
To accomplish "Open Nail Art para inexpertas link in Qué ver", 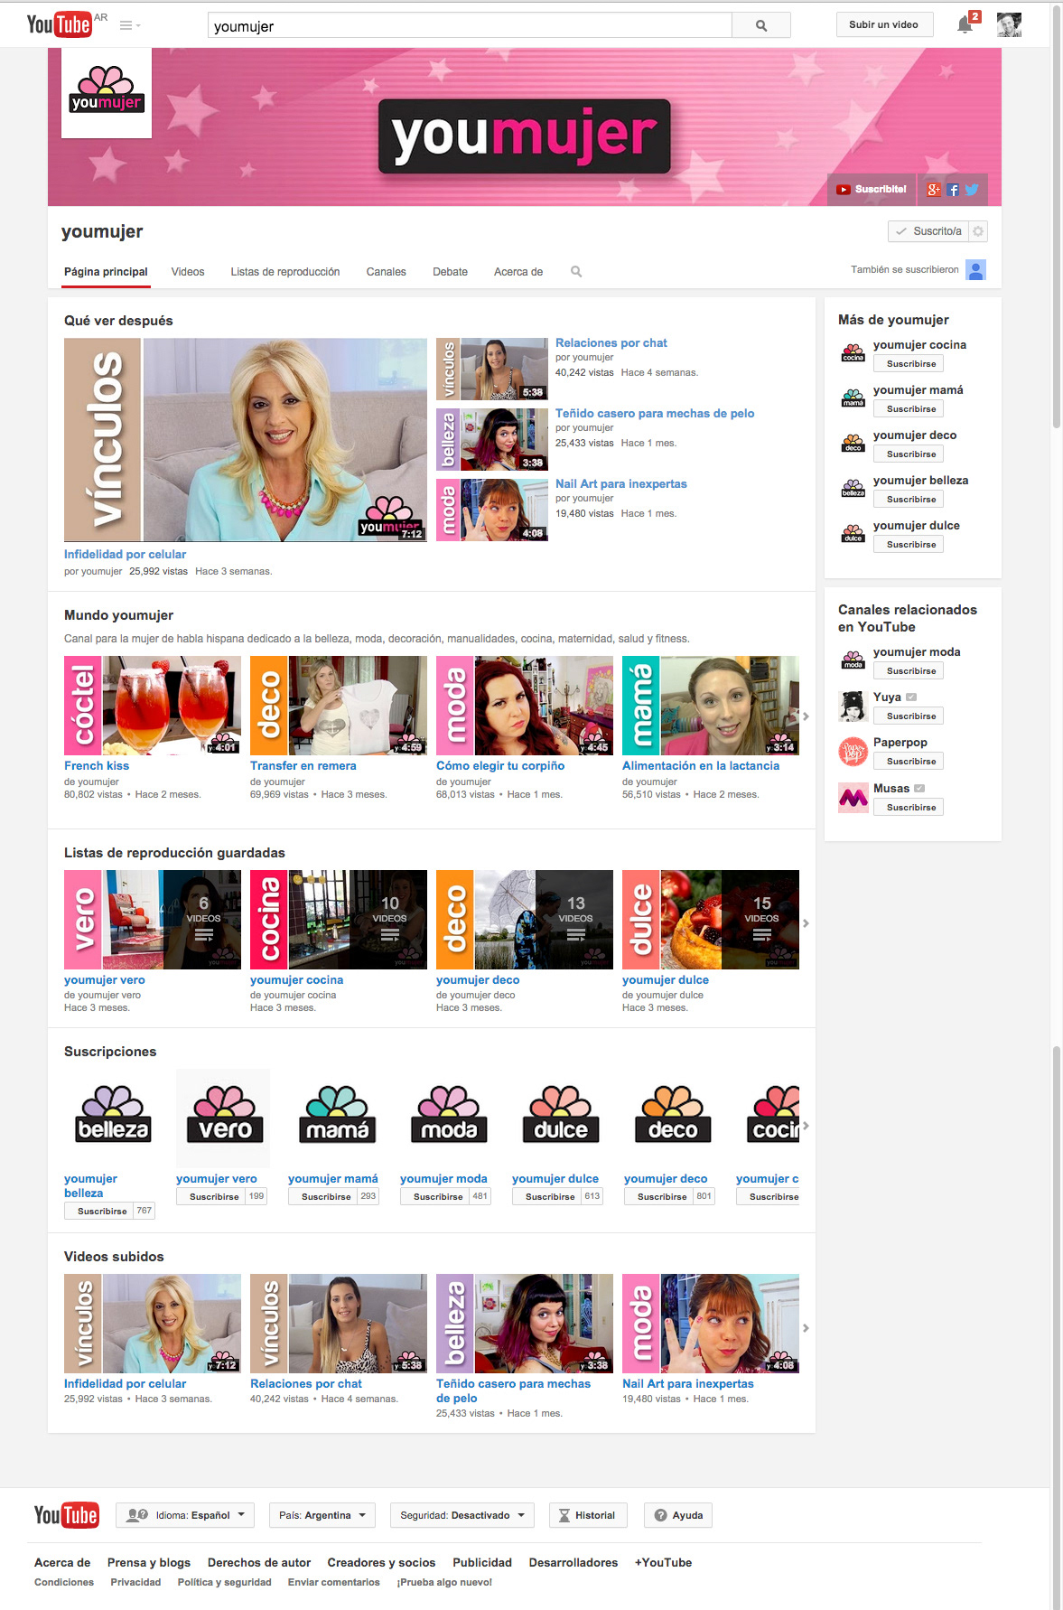I will point(620,484).
